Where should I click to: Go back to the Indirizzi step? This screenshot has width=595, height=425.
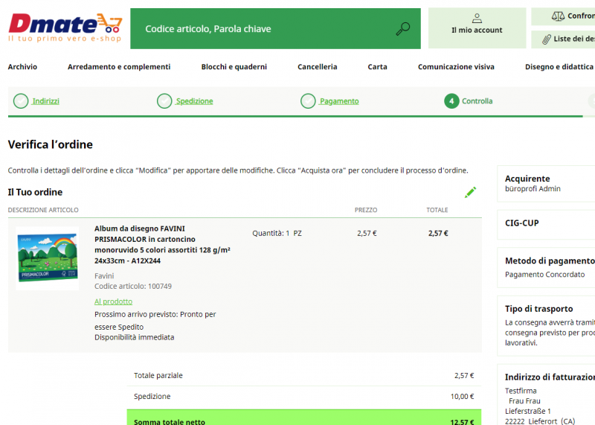click(45, 101)
